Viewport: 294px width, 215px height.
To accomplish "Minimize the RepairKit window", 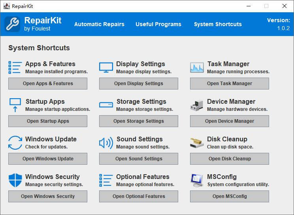I will tap(249, 6).
